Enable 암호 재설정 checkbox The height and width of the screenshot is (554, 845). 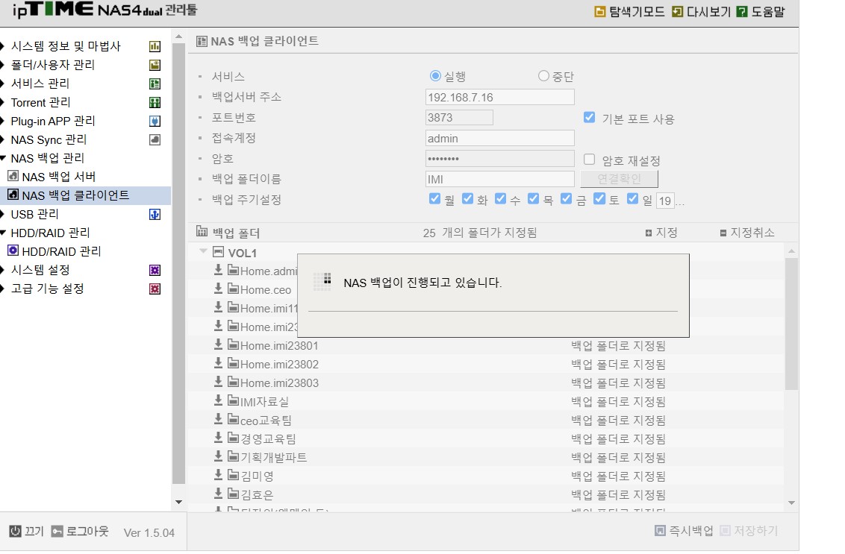(x=590, y=160)
